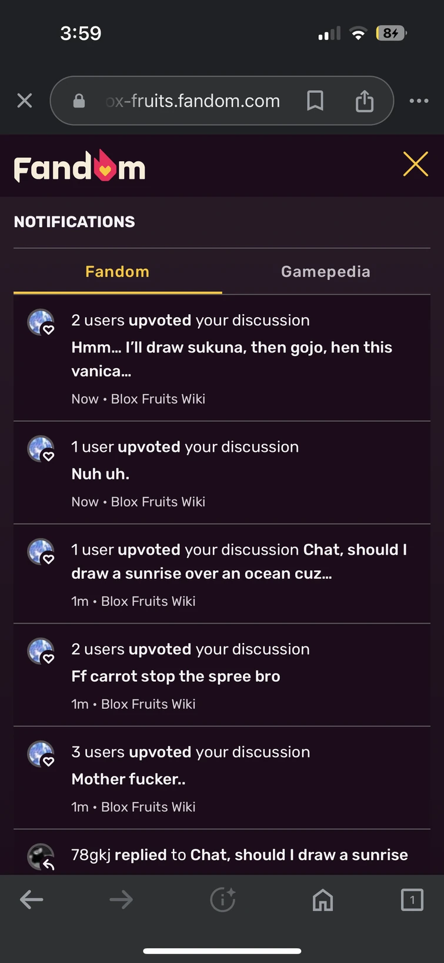Switch to the Gamepedia tab
444x963 pixels.
(325, 272)
